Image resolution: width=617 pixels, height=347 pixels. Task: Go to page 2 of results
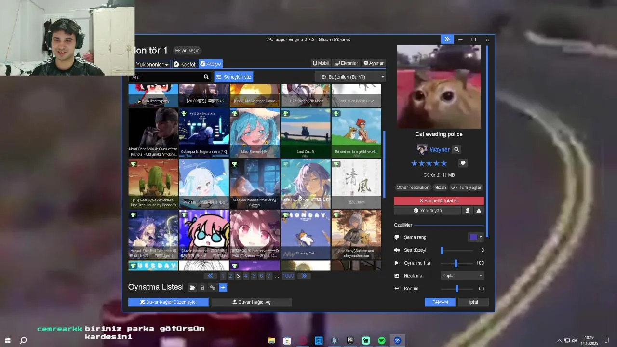(x=230, y=276)
